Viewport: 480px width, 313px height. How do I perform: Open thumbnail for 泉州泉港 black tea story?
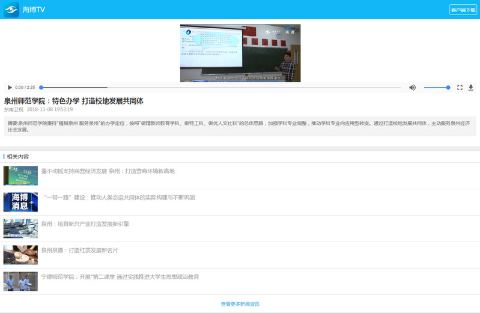pos(20,255)
